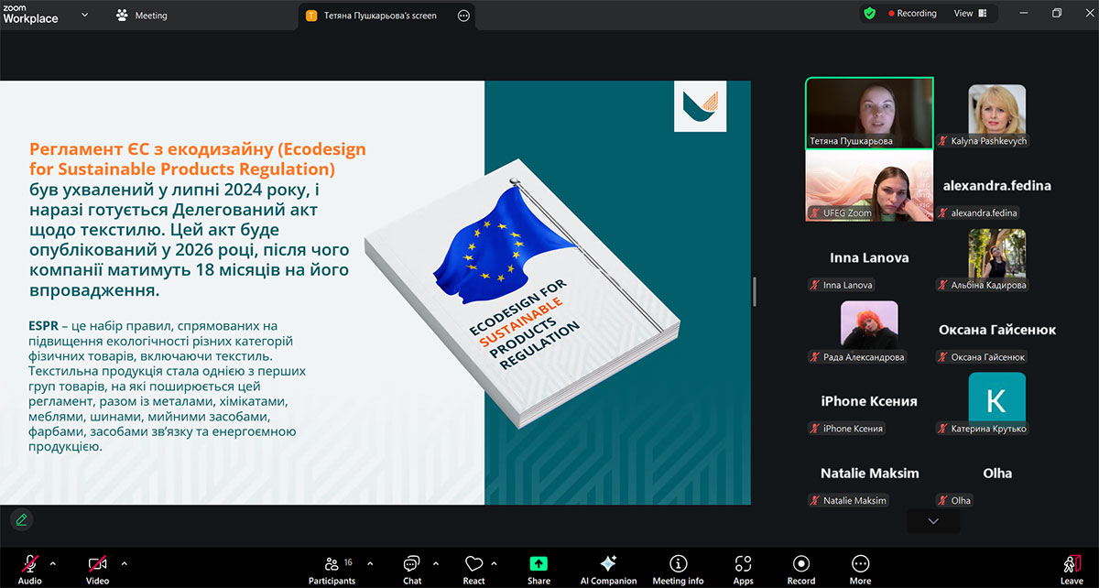Open the Participants panel
Viewport: 1099px width, 588px height.
coord(332,569)
